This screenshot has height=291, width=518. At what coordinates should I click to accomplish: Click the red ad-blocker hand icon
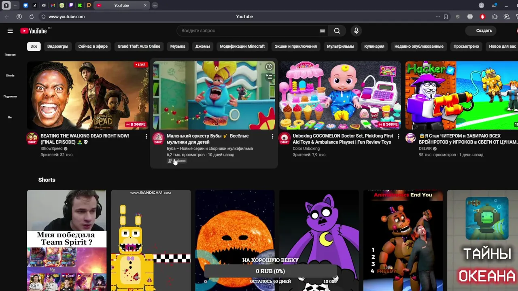(482, 17)
